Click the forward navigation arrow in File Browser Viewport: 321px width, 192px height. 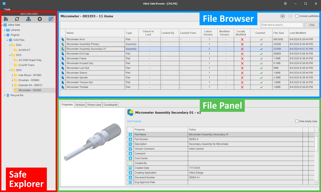pos(290,16)
